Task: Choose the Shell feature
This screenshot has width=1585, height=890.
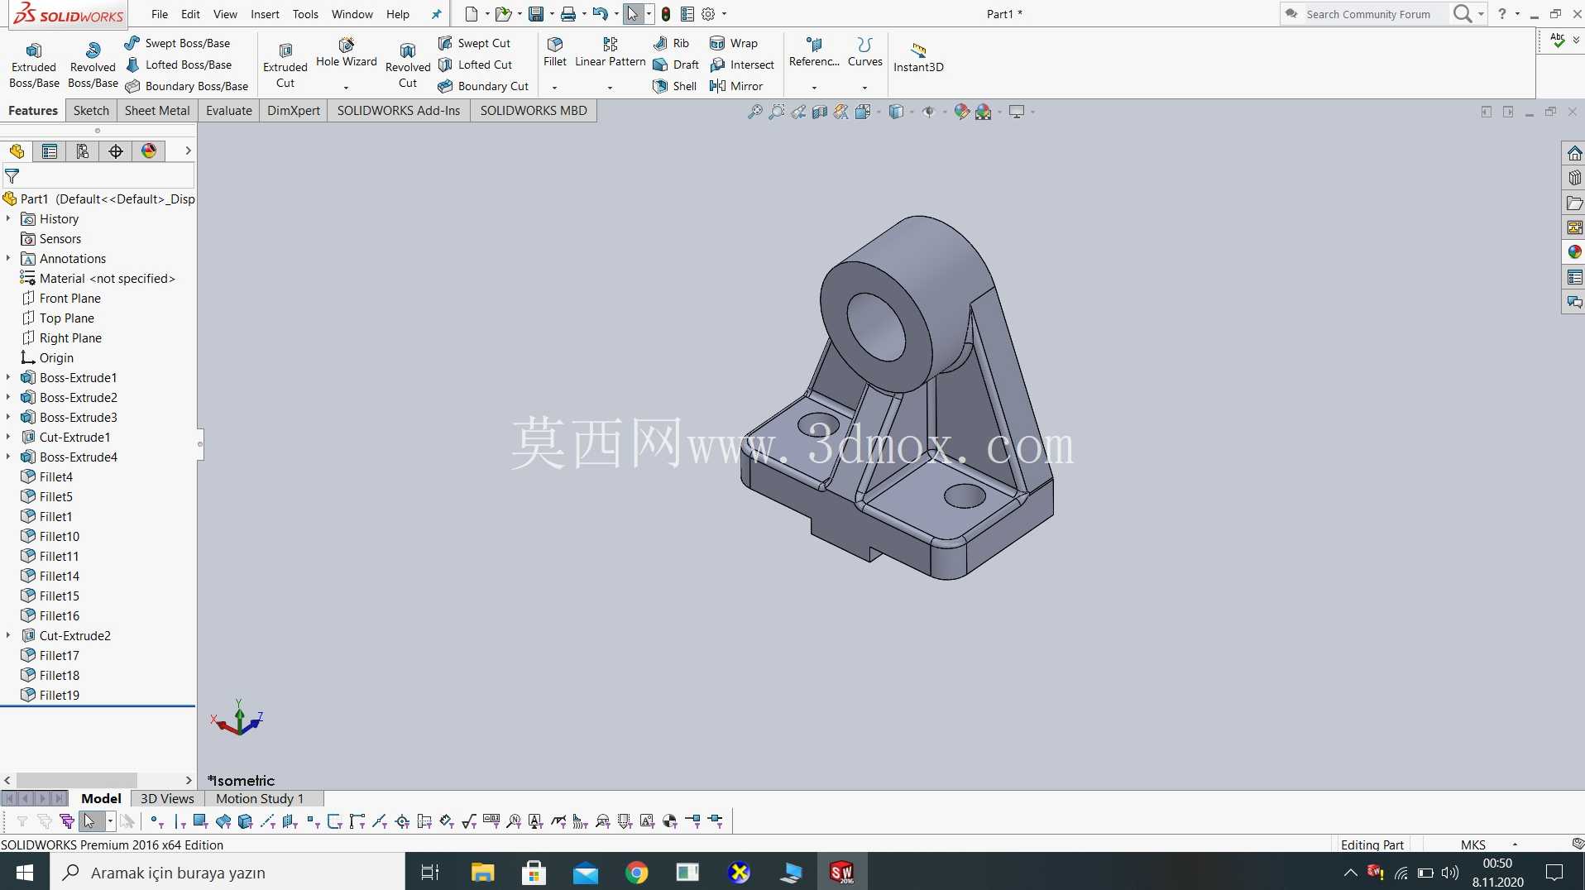Action: (674, 86)
